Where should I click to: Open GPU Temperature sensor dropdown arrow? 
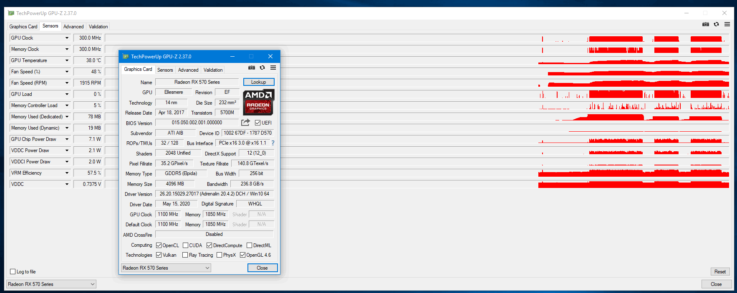pos(67,60)
